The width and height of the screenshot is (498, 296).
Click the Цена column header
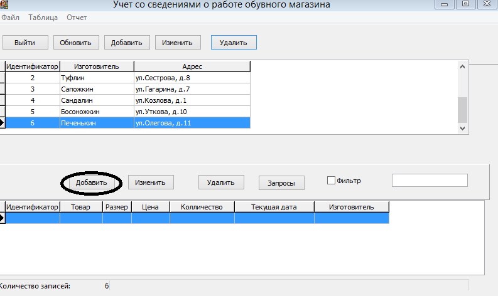[151, 207]
